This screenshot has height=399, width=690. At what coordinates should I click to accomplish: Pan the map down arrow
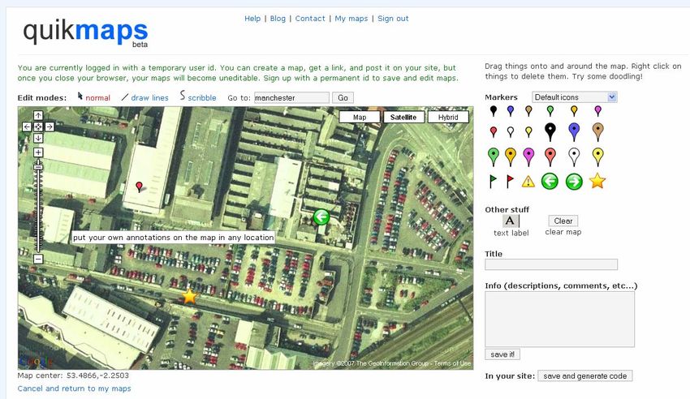click(38, 138)
